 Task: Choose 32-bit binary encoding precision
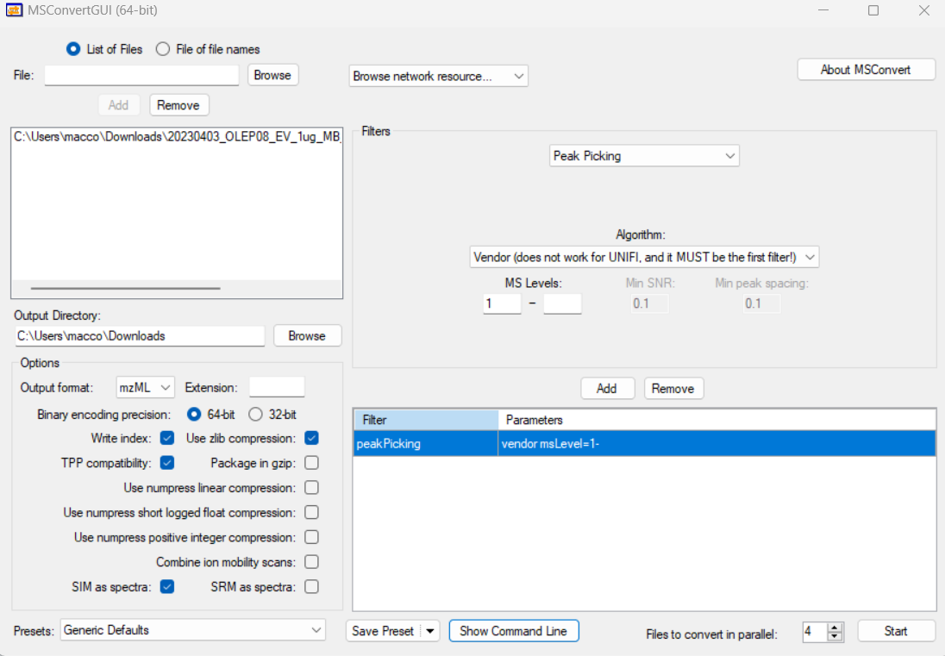point(256,415)
